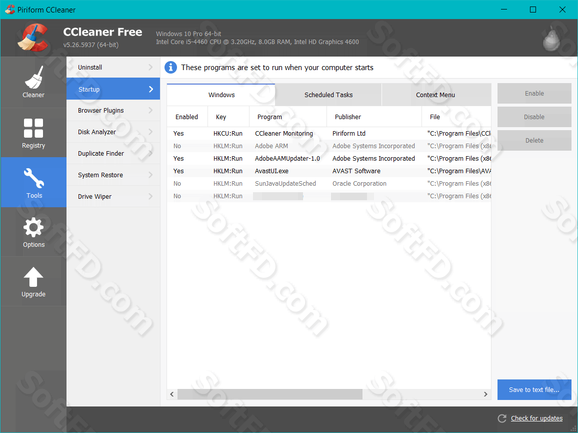Click chevron next to Drive Wiper

(150, 196)
